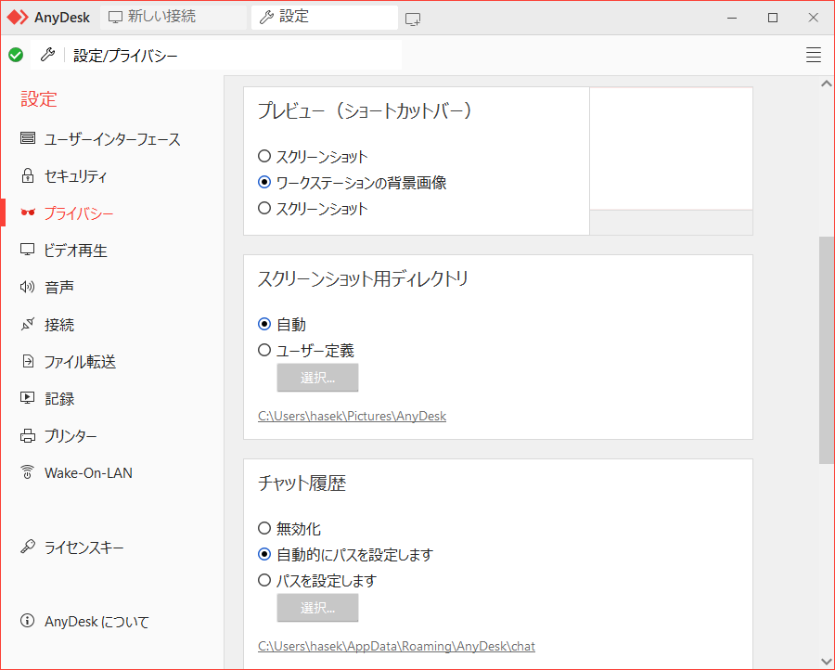Open プリンター settings page
This screenshot has height=670, width=835.
coord(71,436)
